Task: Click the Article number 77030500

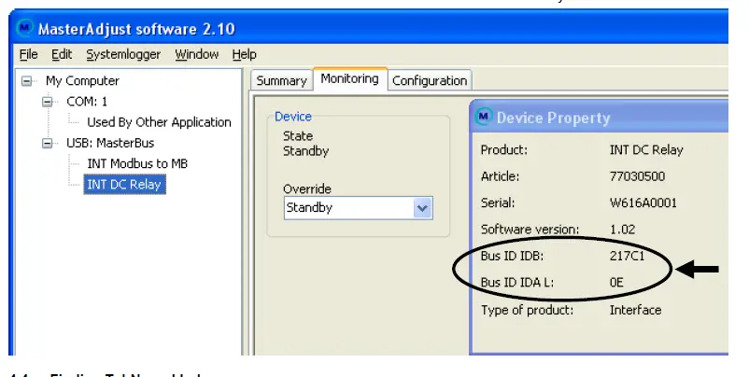Action: click(637, 176)
